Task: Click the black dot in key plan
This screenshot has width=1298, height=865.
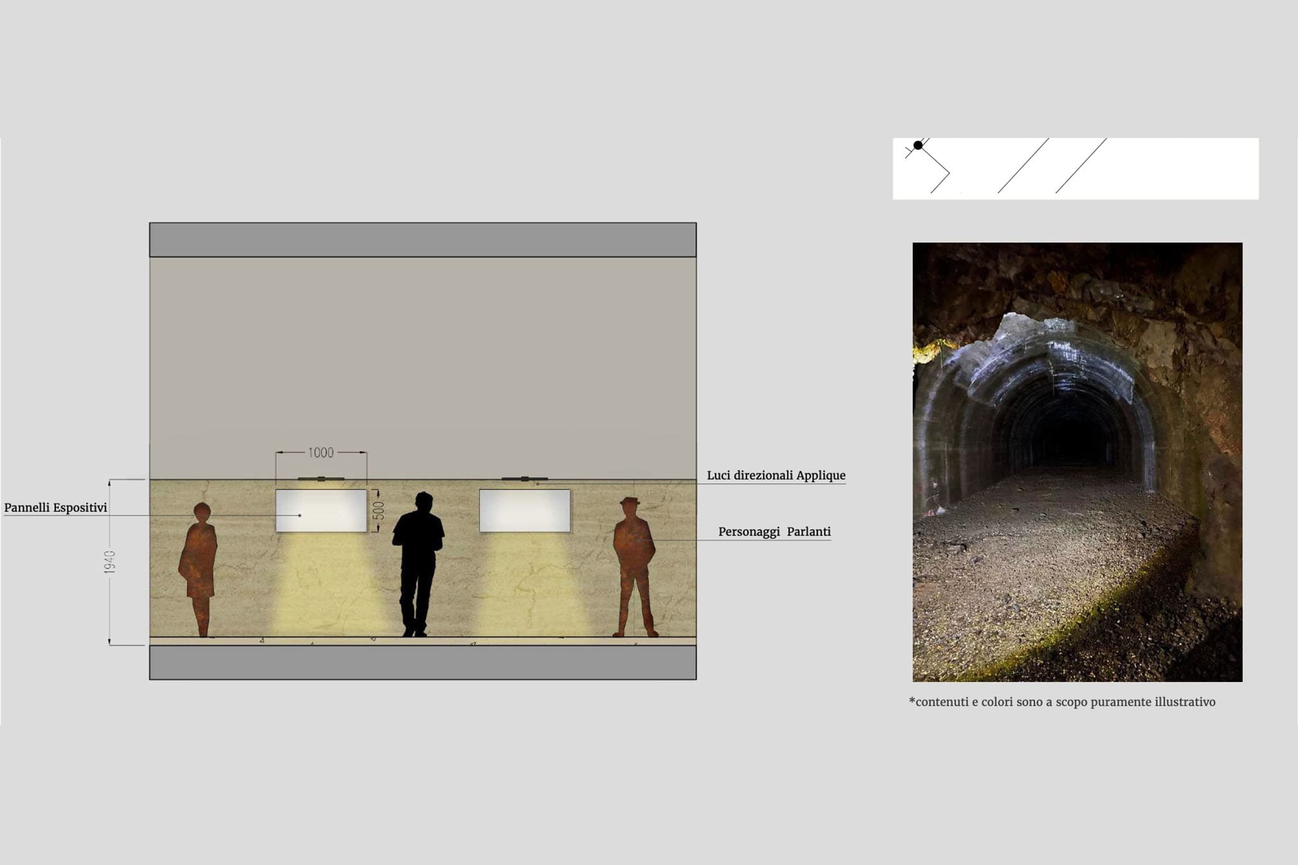Action: click(x=918, y=146)
